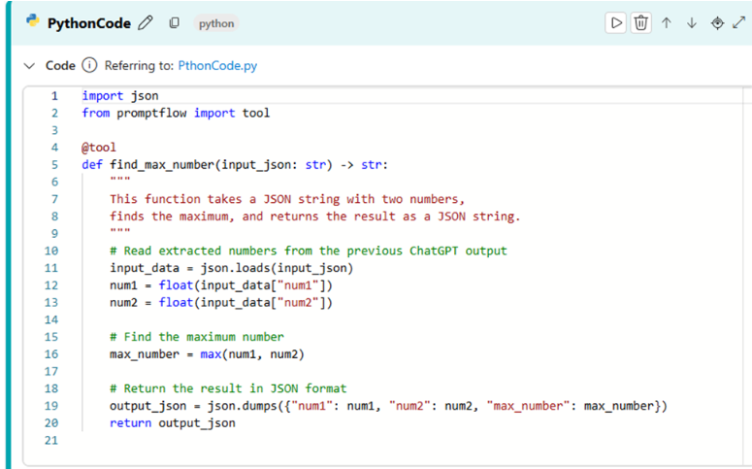
Task: Click the input_data = json.loads line
Action: click(231, 268)
